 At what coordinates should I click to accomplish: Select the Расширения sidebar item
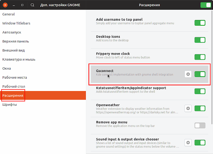[x=43, y=95]
